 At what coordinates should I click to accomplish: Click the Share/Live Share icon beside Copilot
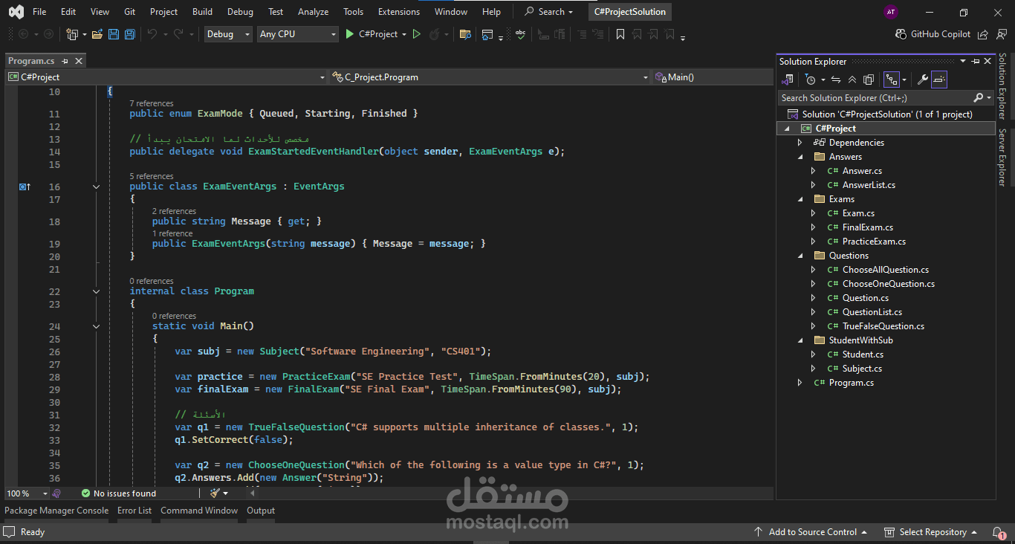983,34
